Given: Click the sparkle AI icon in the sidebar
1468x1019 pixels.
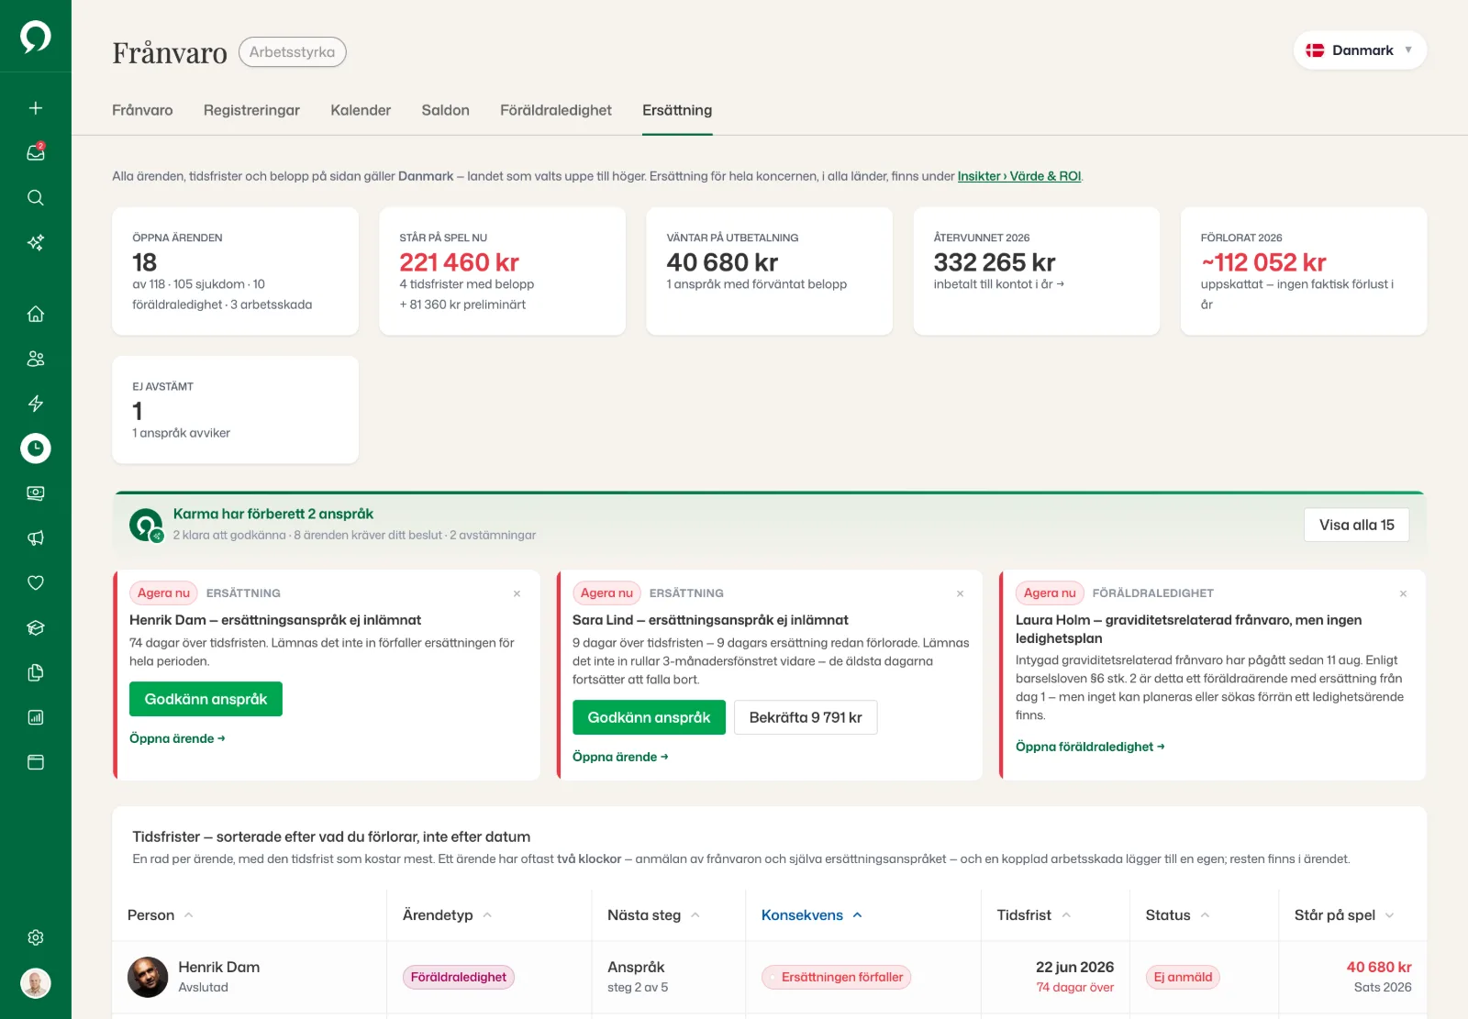Looking at the screenshot, I should [x=36, y=243].
